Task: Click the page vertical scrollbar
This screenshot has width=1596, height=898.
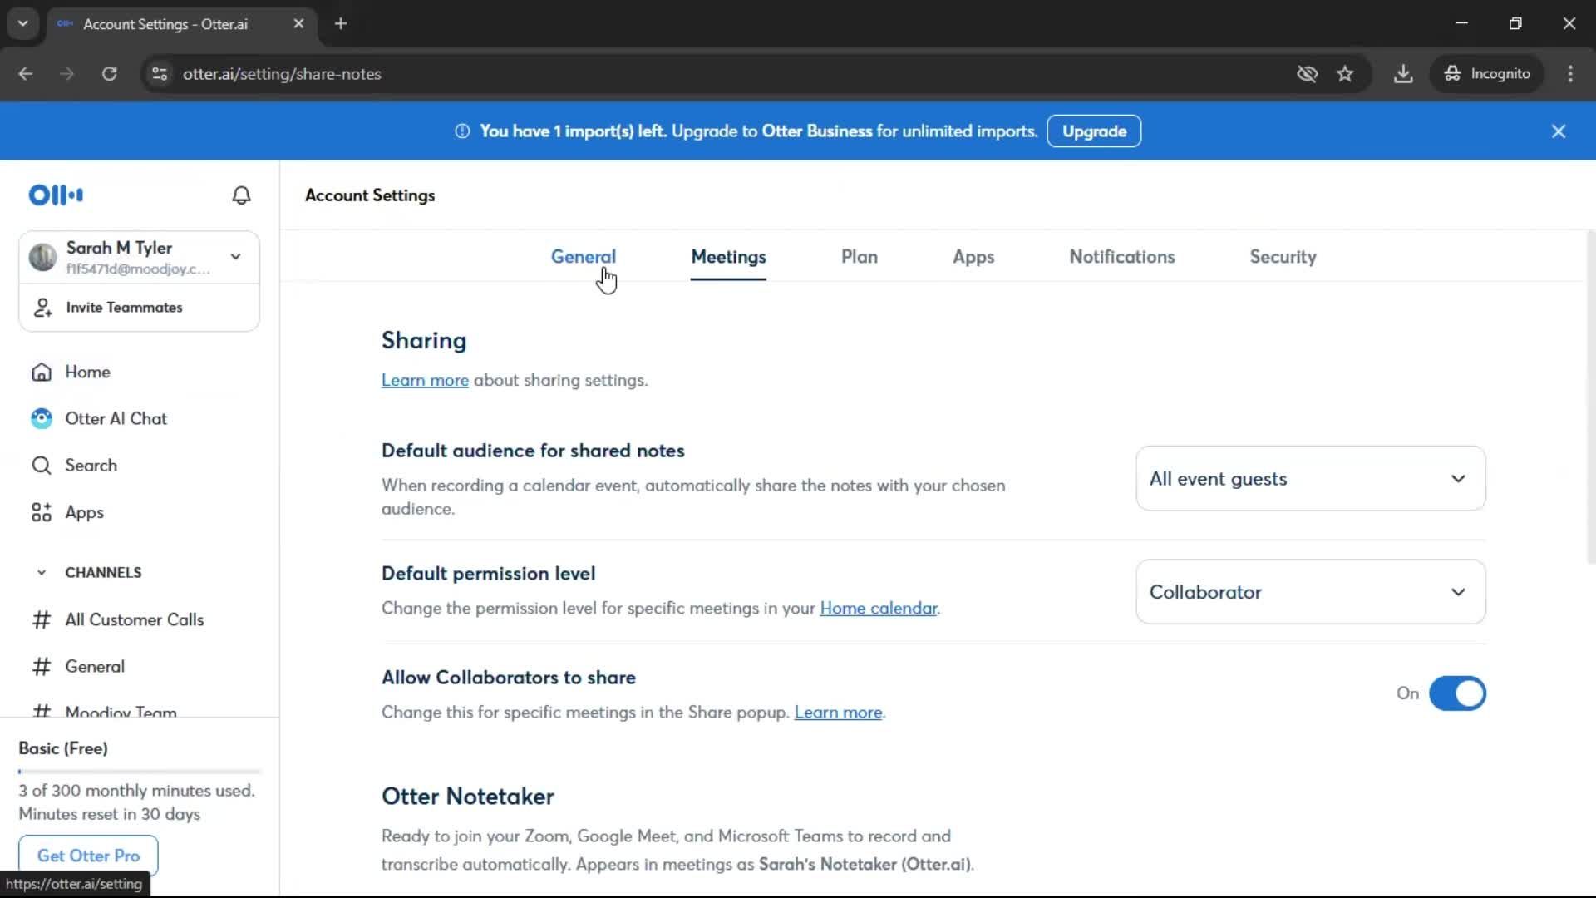Action: [1589, 399]
